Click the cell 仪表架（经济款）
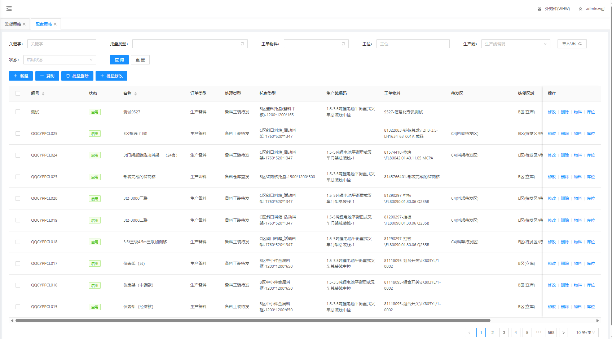Screen dimensions: 612x339 138,307
